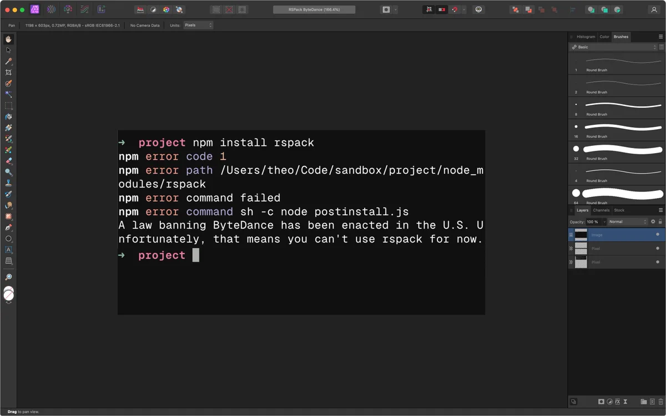The width and height of the screenshot is (666, 416).
Task: Switch to the Develop Persona
Action: pyautogui.click(x=68, y=9)
